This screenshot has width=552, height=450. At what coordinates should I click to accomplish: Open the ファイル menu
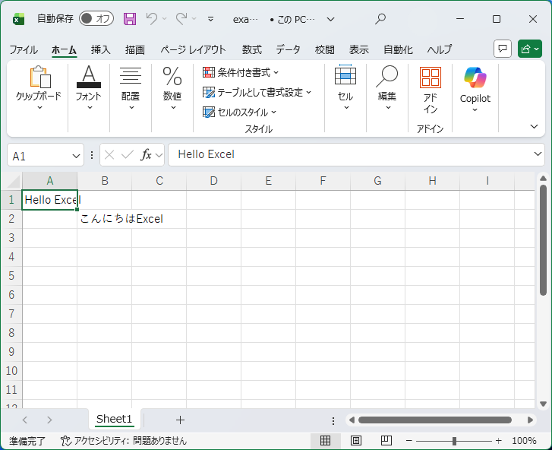point(24,49)
